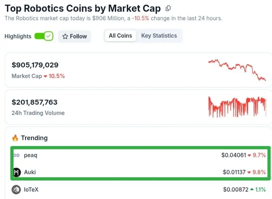This screenshot has width=272, height=199.
Task: Click the Auki coin logo icon
Action: point(17,172)
